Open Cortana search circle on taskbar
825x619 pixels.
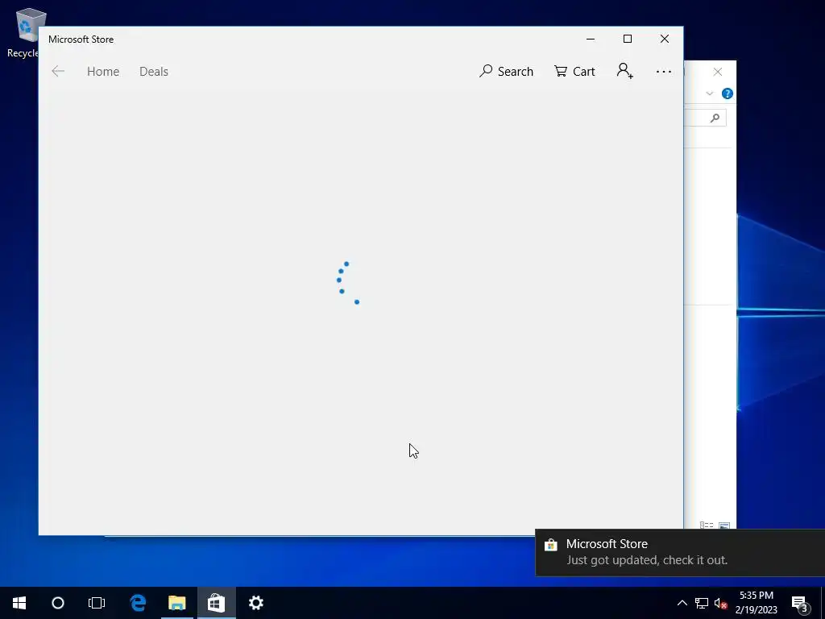pyautogui.click(x=58, y=603)
